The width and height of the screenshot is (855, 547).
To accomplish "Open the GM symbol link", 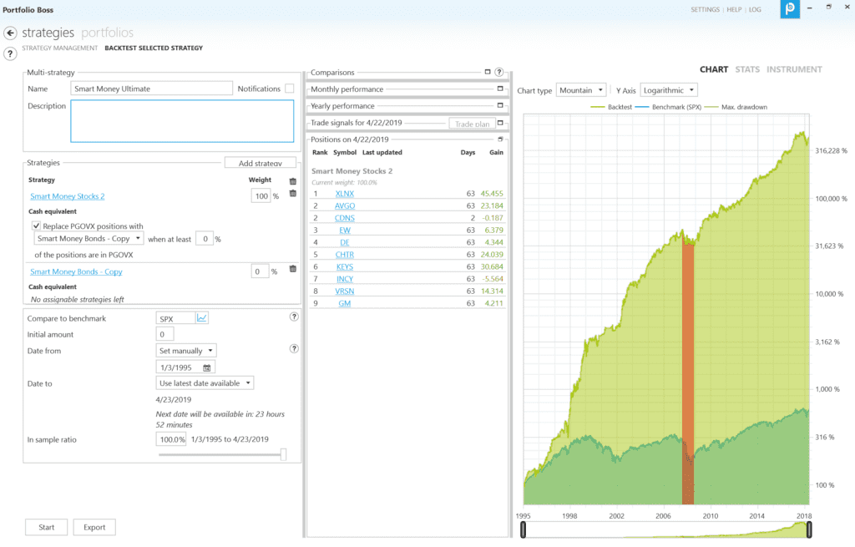I will pyautogui.click(x=345, y=303).
